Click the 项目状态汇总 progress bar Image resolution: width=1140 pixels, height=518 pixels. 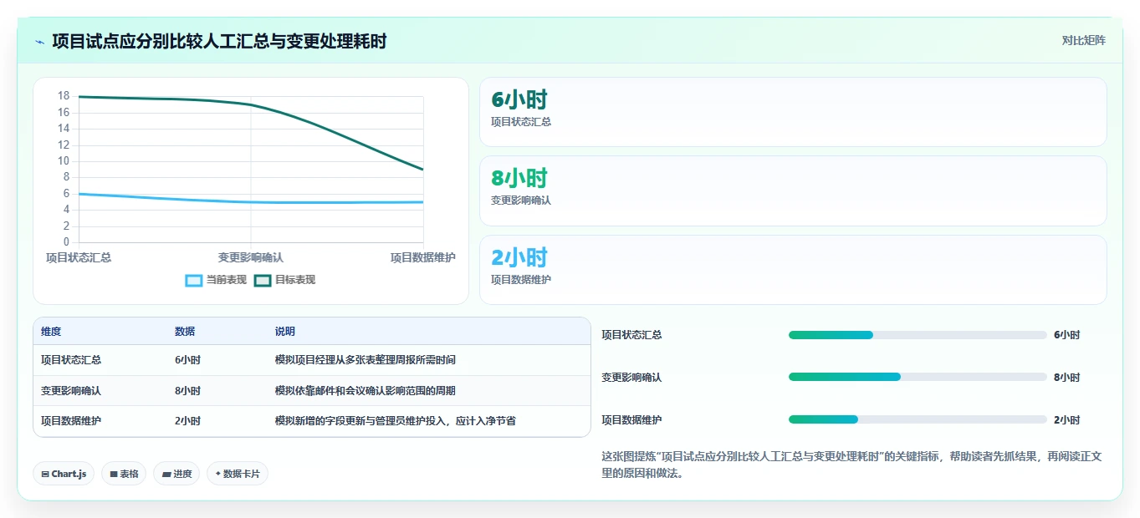point(918,335)
